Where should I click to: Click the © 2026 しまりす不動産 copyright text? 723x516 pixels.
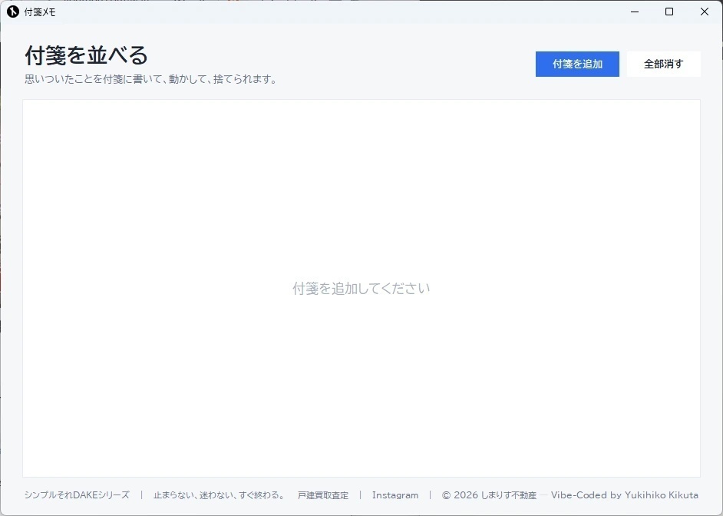pos(489,495)
